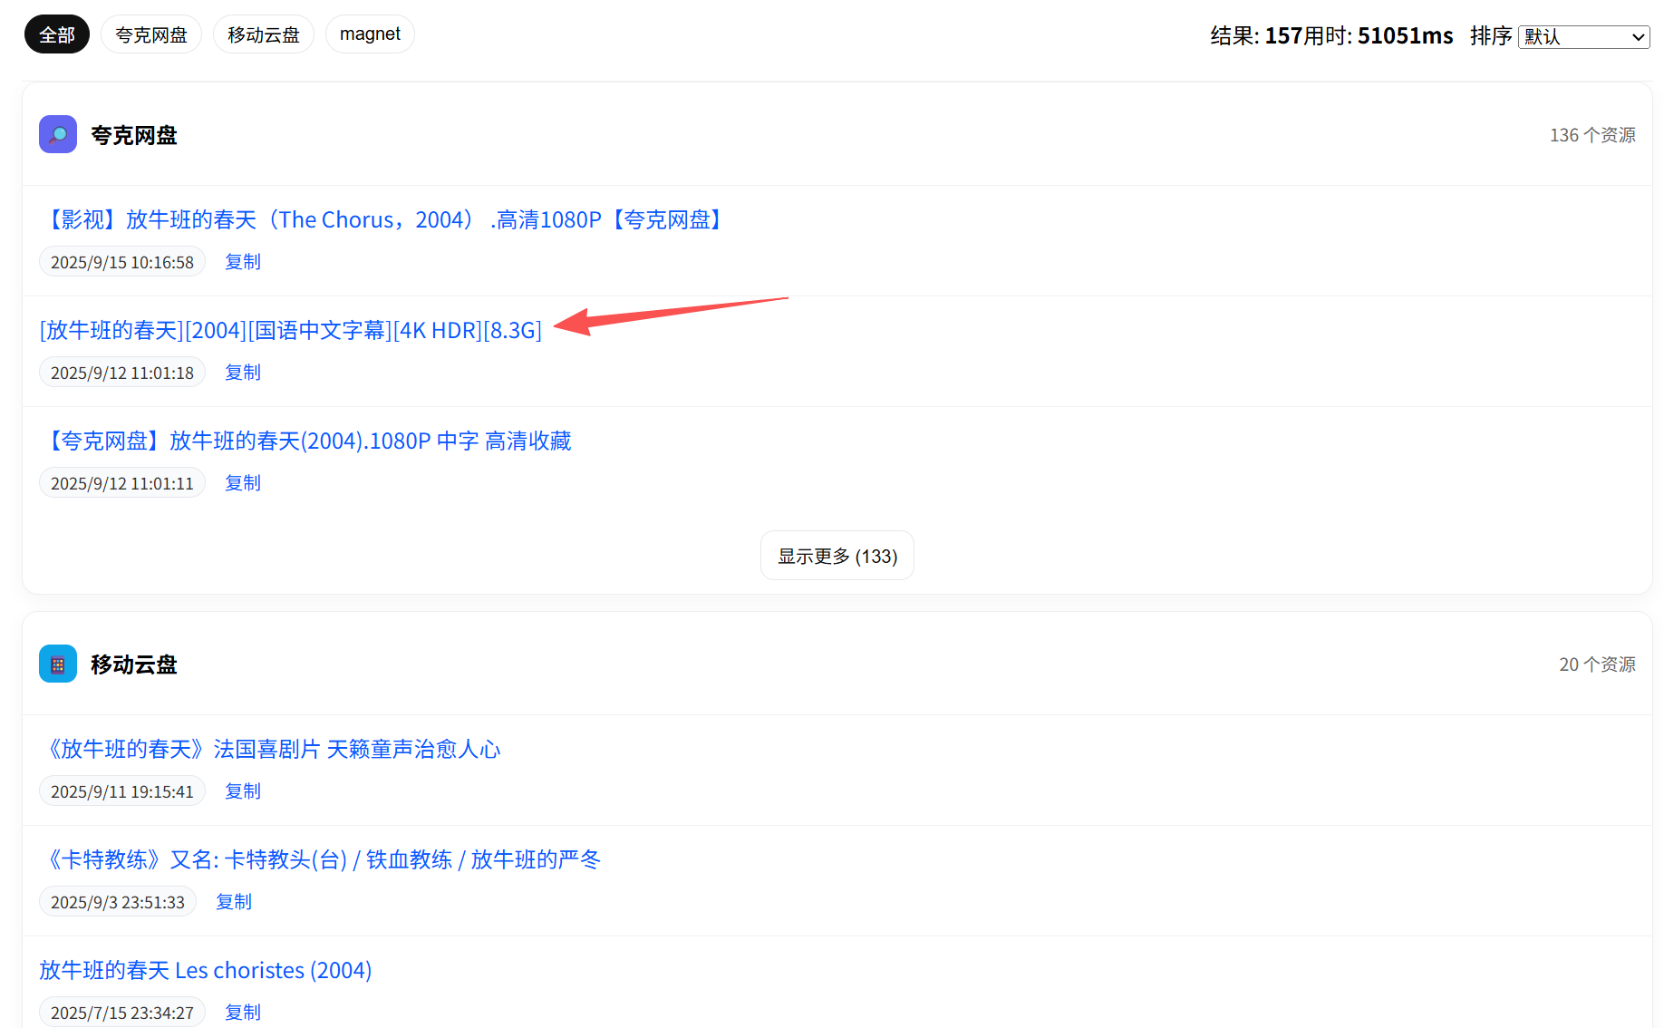
Task: Click the 2025/9/3 23:51:33 timestamp
Action: (118, 902)
